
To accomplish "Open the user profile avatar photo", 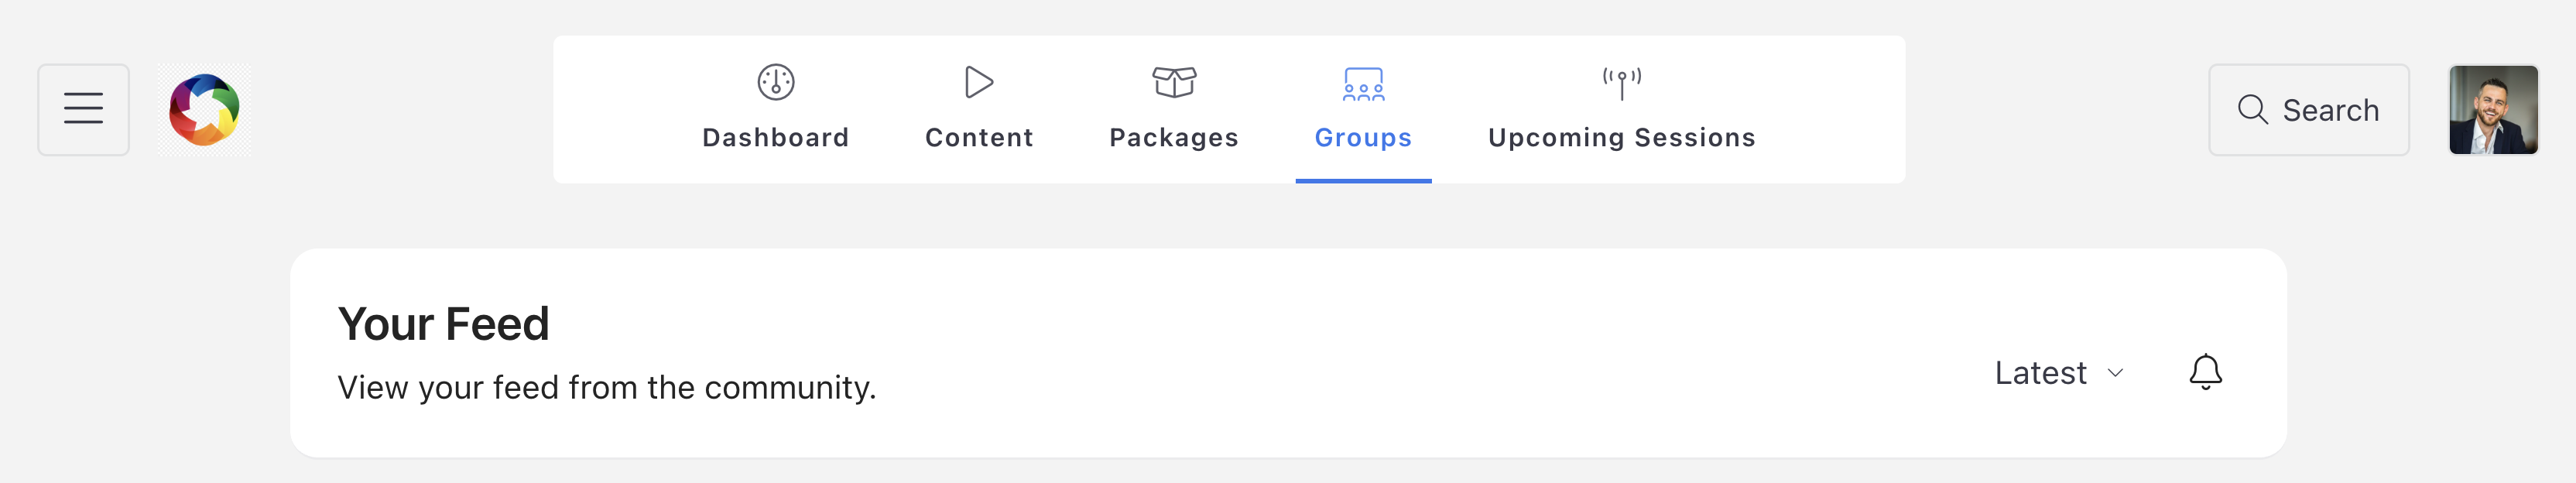I will click(x=2493, y=109).
